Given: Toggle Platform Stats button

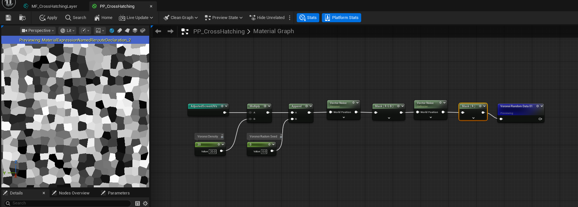Looking at the screenshot, I should coord(342,18).
